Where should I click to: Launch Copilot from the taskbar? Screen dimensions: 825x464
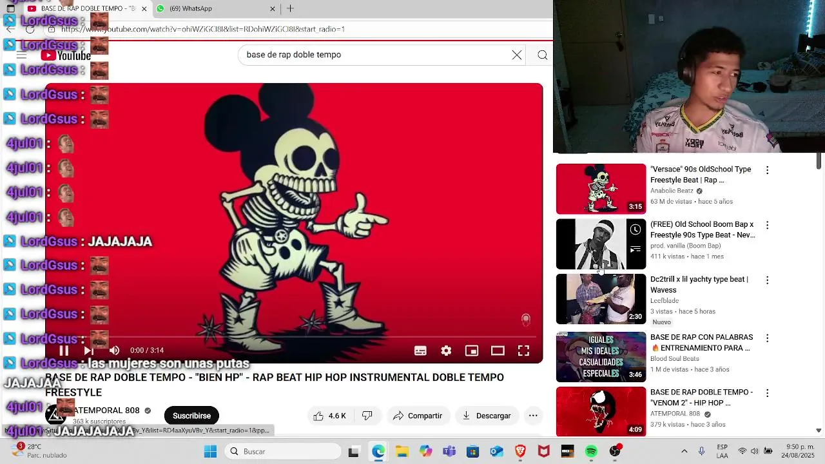click(425, 452)
